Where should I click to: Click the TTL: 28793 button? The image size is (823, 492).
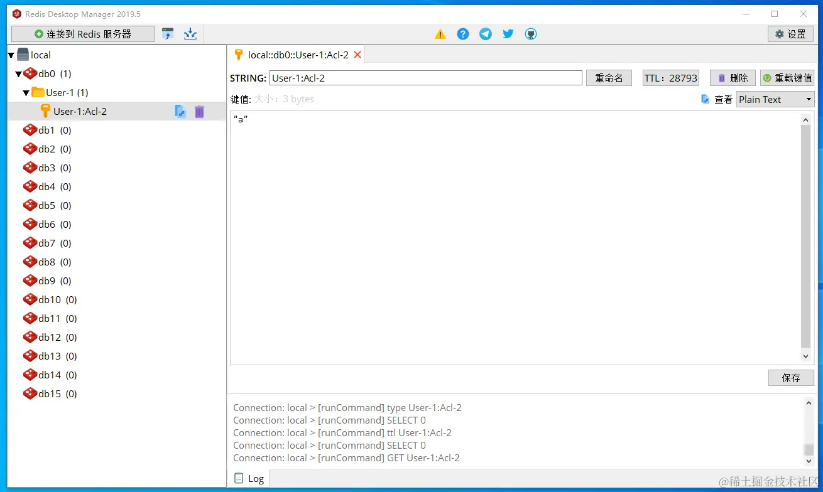(671, 78)
